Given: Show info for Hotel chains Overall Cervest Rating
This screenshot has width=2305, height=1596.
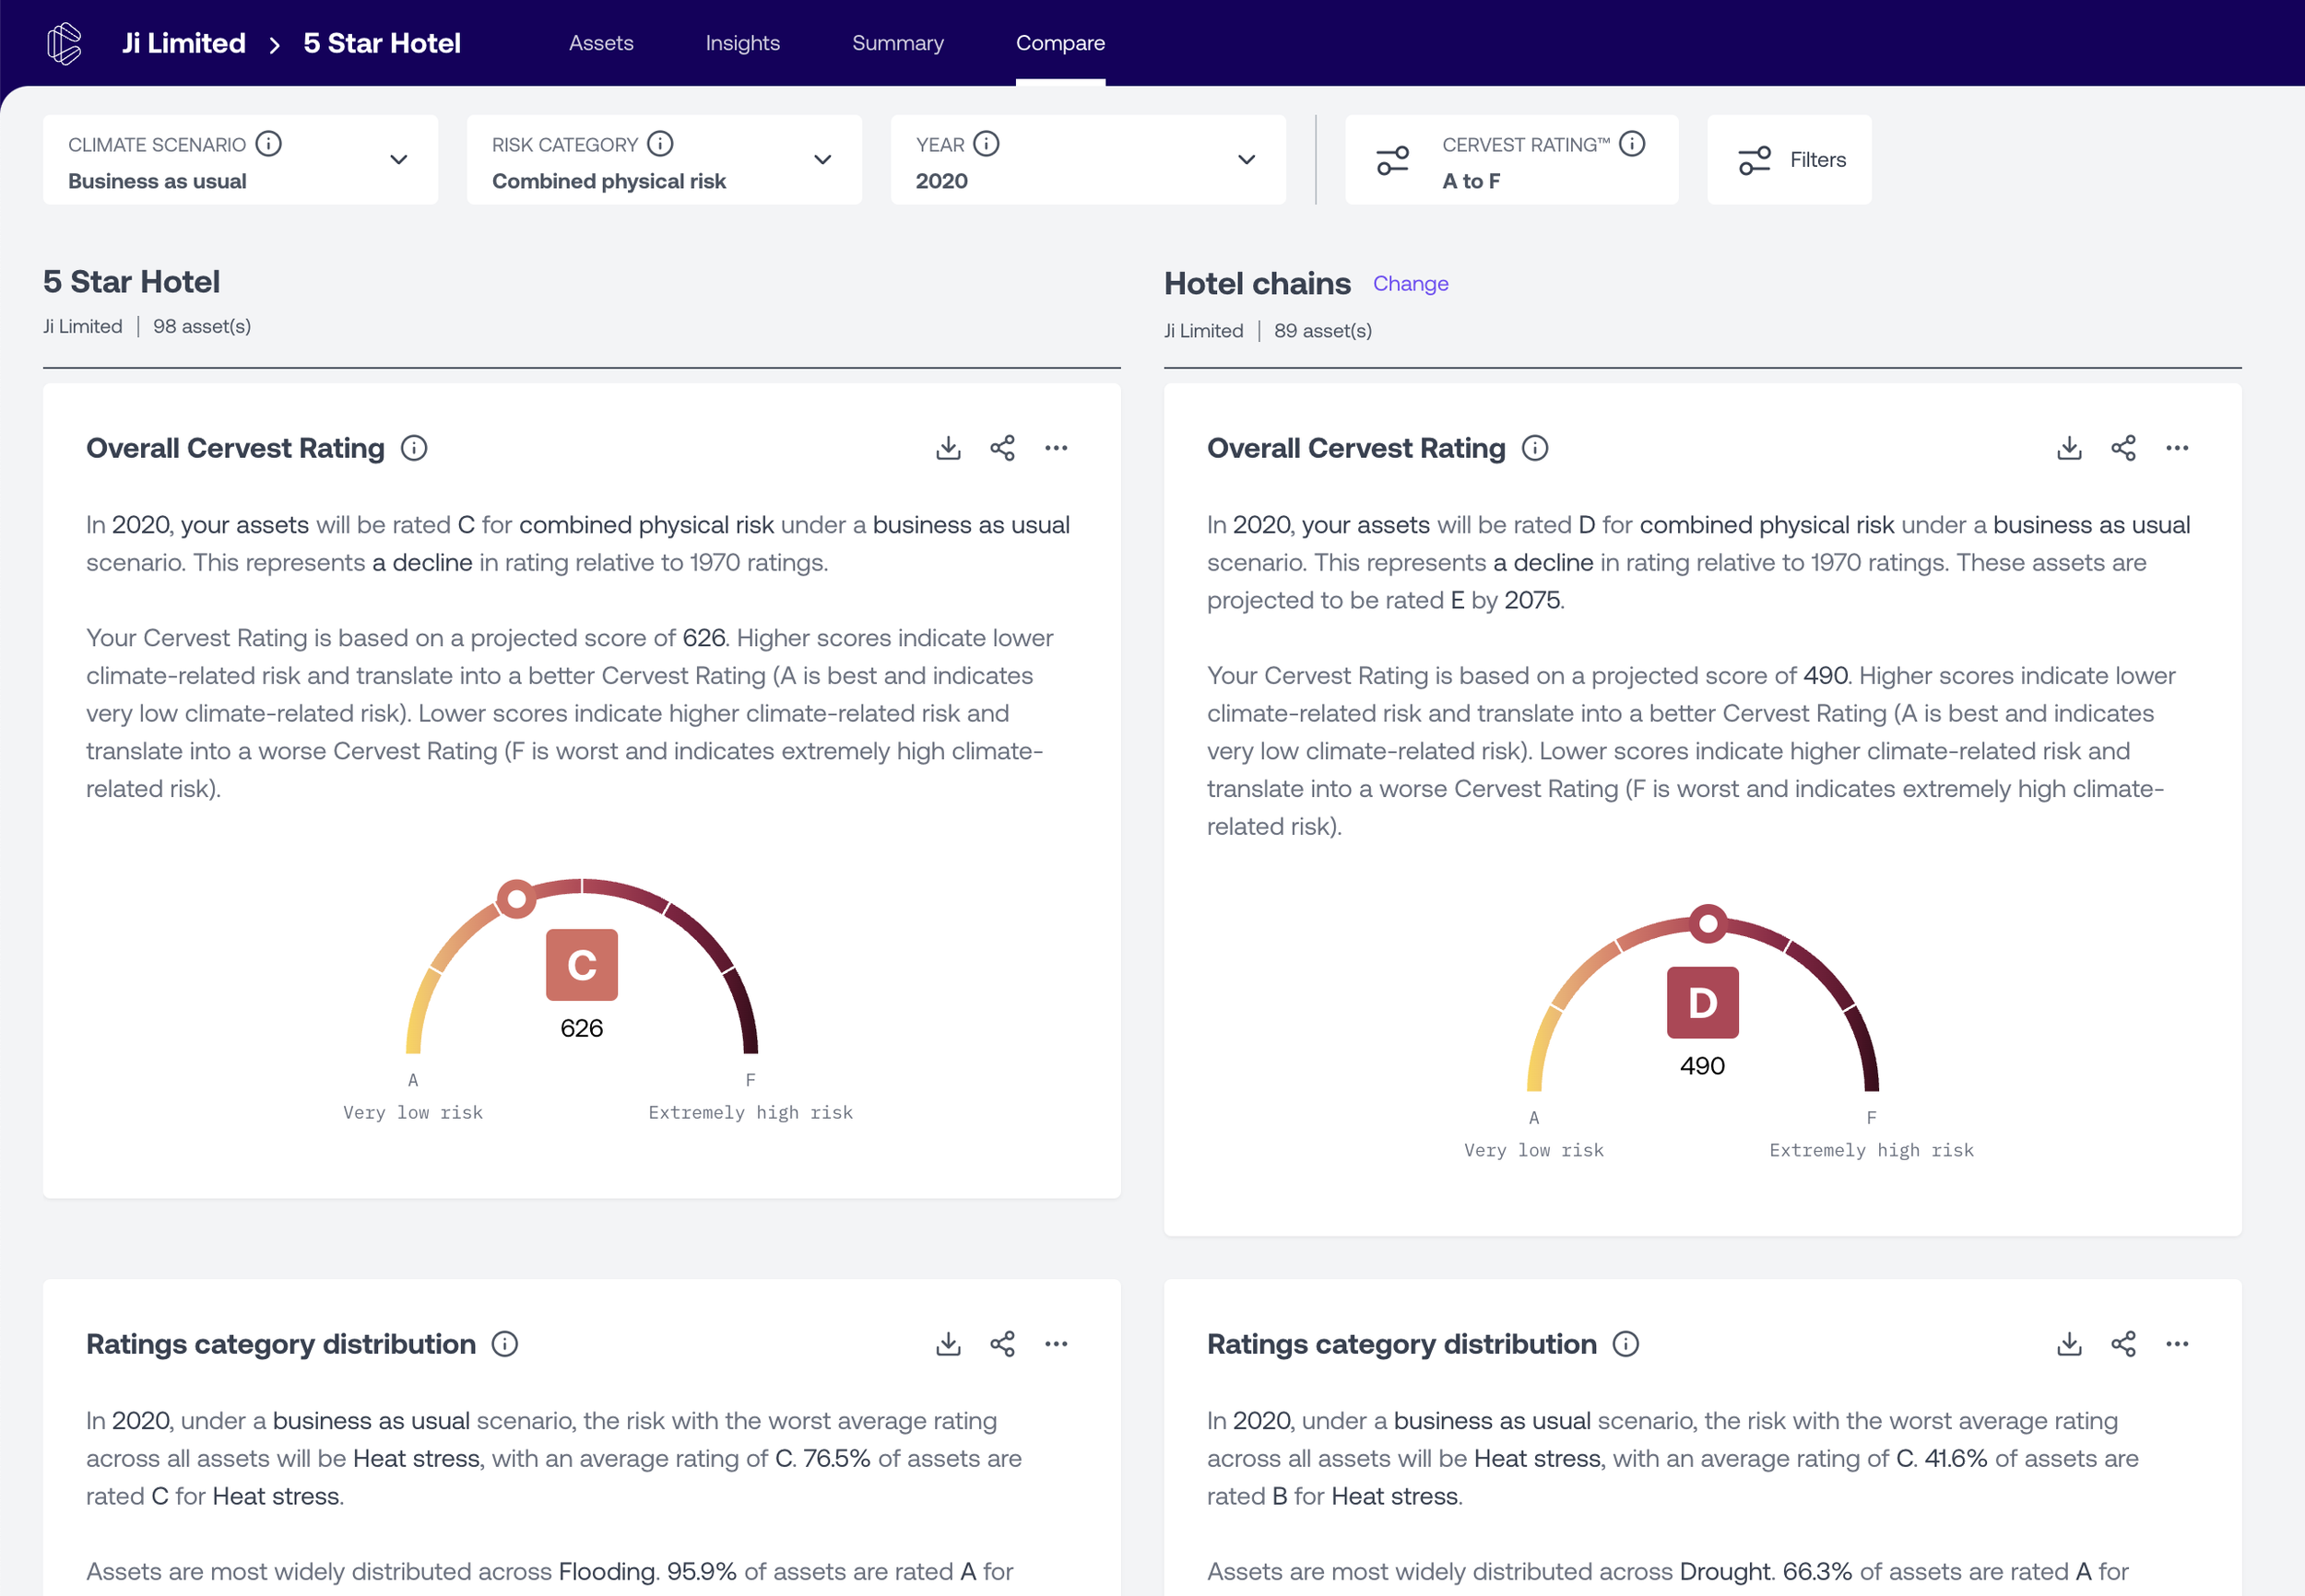Looking at the screenshot, I should [1534, 448].
